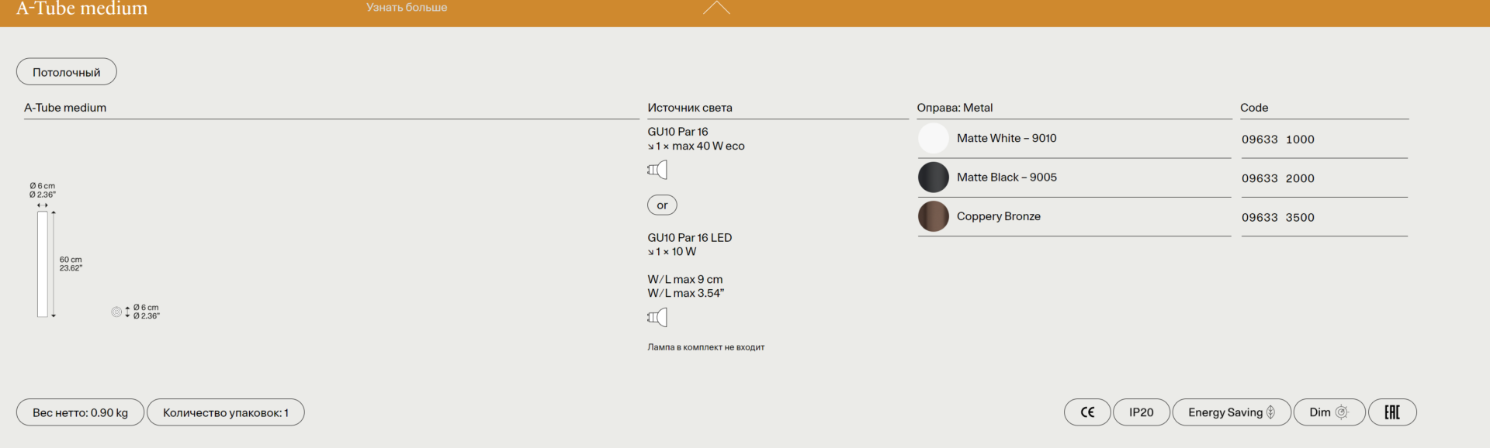Click the IP20 rating badge

[1141, 412]
